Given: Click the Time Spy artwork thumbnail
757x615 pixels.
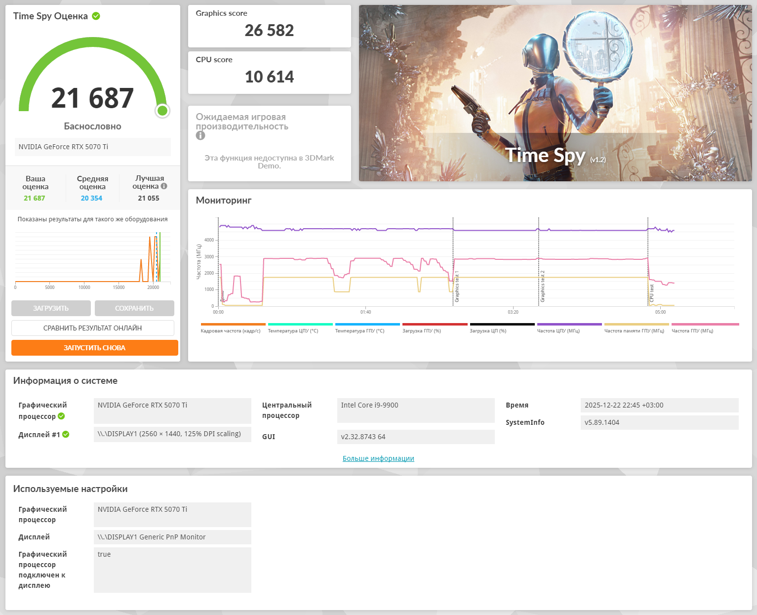Looking at the screenshot, I should click(x=556, y=93).
